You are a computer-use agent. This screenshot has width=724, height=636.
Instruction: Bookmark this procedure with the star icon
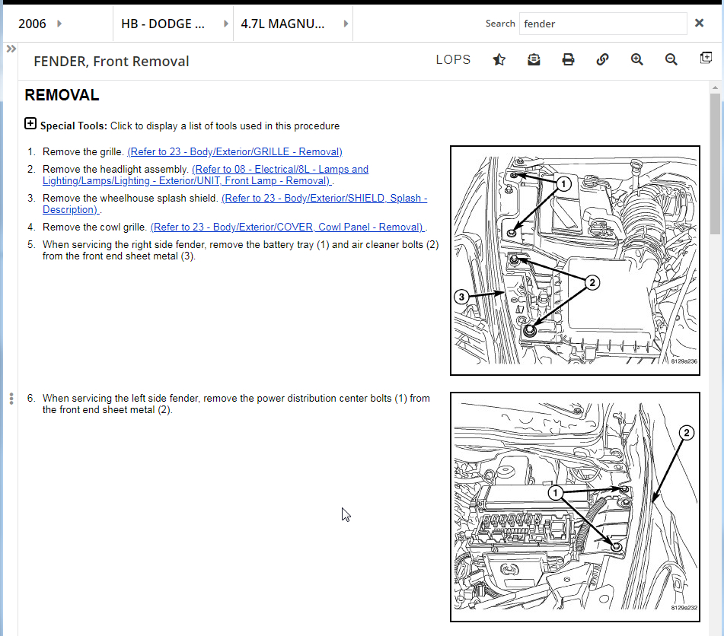pos(499,59)
